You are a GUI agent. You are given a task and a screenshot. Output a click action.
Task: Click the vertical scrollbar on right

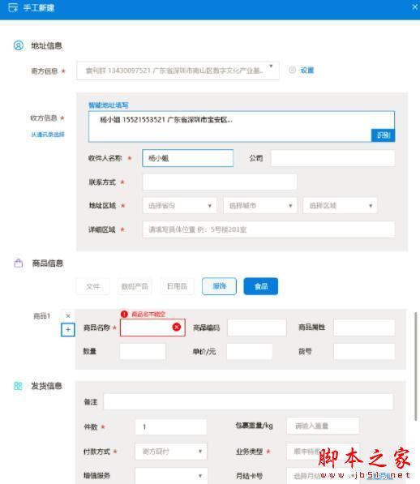416,366
